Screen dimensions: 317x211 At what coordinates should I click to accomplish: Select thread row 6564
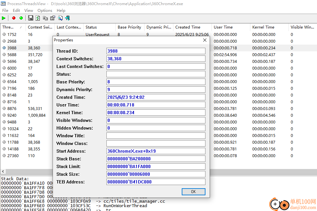coord(26,81)
